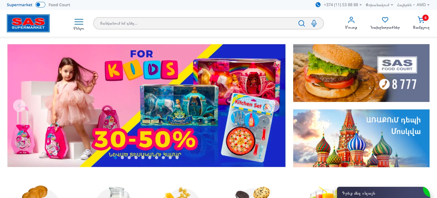
Task: Click the blue phone icon in top bar
Action: coord(318,5)
